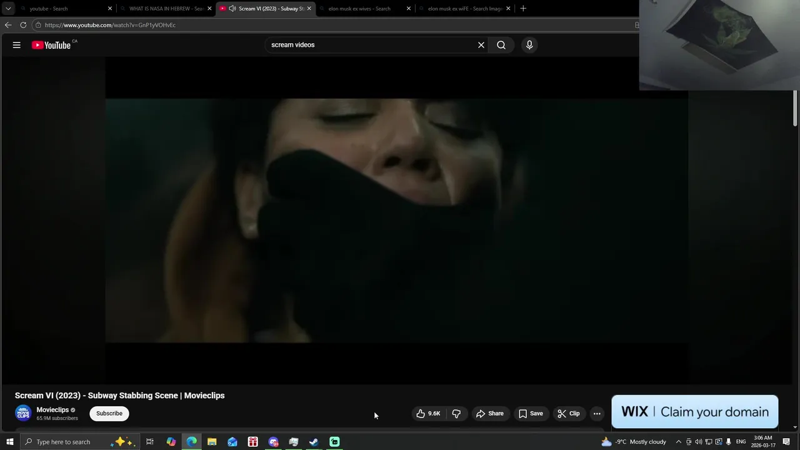The height and width of the screenshot is (450, 800).
Task: Click the magnifying glass search button
Action: click(x=501, y=45)
